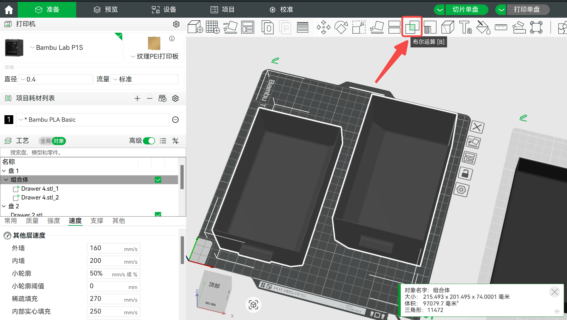The height and width of the screenshot is (320, 567).
Task: Open printer settings gear icon
Action: 176,24
